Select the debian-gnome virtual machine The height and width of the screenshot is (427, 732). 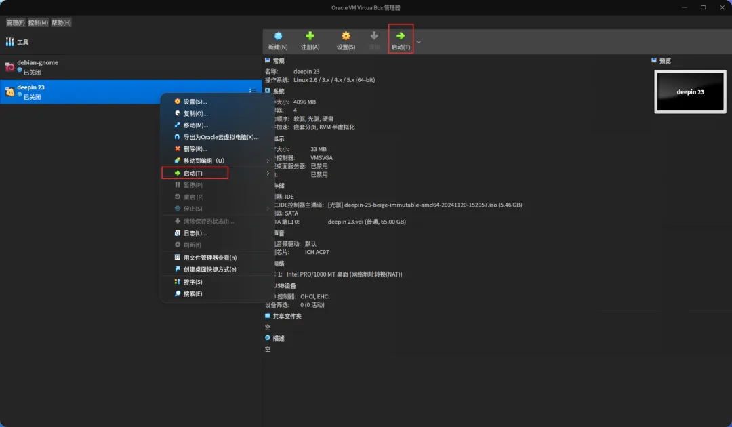131,67
